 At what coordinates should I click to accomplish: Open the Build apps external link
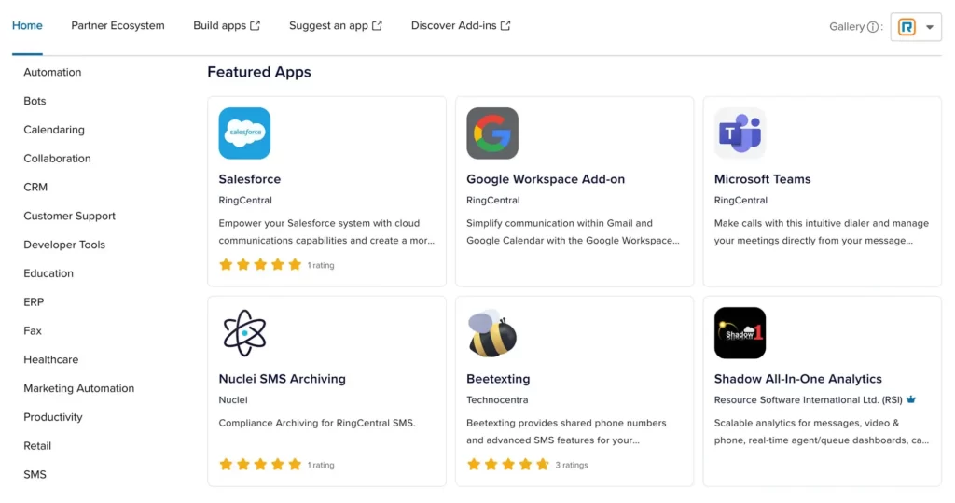(x=227, y=26)
